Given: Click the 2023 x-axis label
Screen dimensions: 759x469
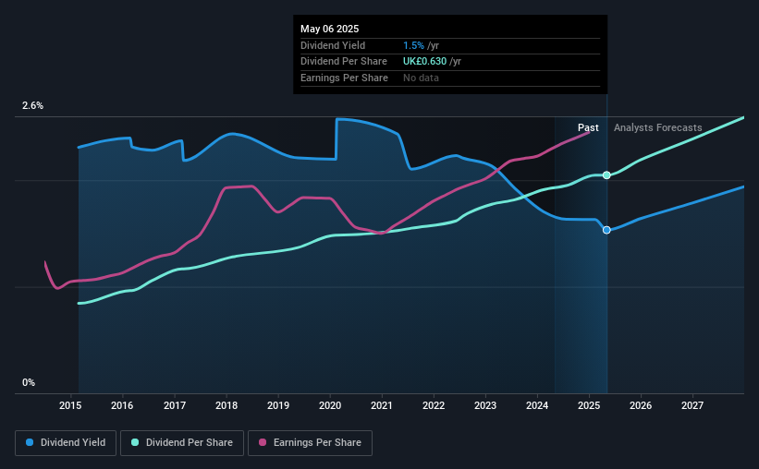Looking at the screenshot, I should [485, 405].
